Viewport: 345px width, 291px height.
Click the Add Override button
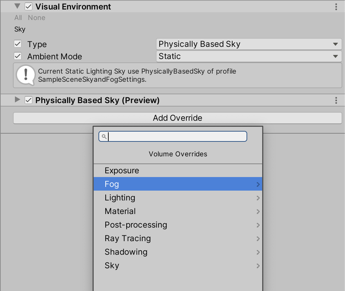(177, 118)
